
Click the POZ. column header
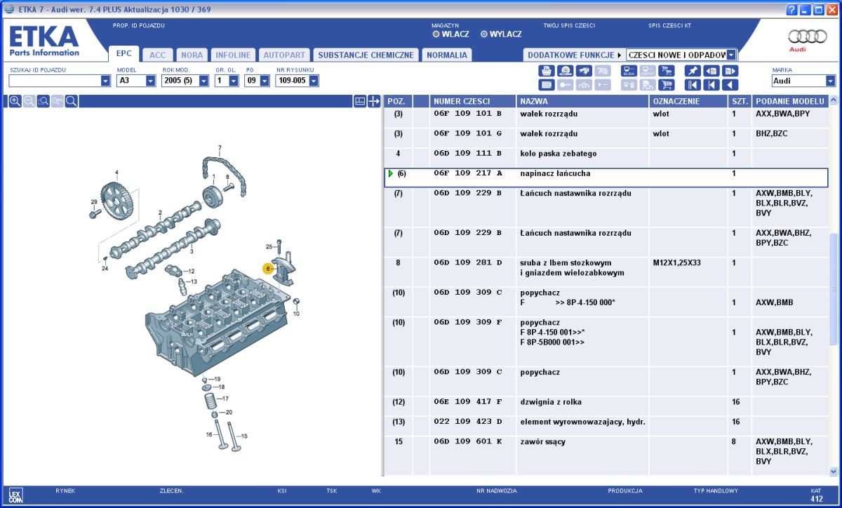pos(398,102)
